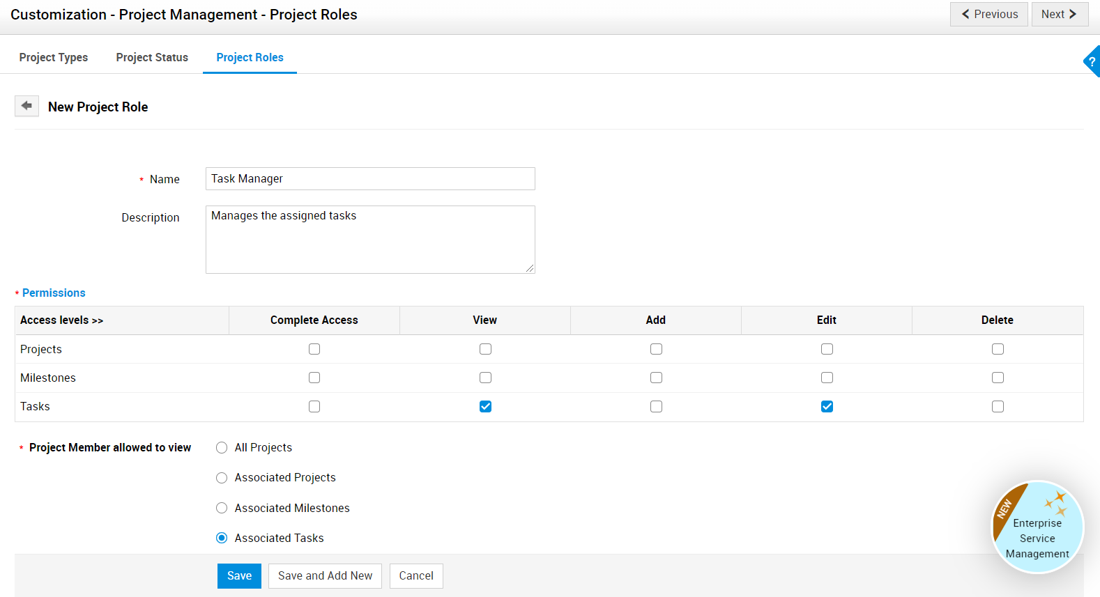This screenshot has height=597, width=1100.
Task: Cancel the new project role form
Action: 416,575
